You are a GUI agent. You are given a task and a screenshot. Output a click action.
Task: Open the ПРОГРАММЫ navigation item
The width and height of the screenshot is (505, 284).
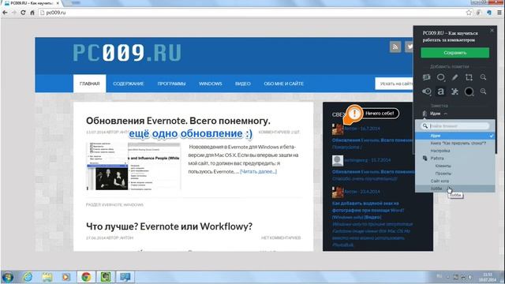pyautogui.click(x=171, y=84)
